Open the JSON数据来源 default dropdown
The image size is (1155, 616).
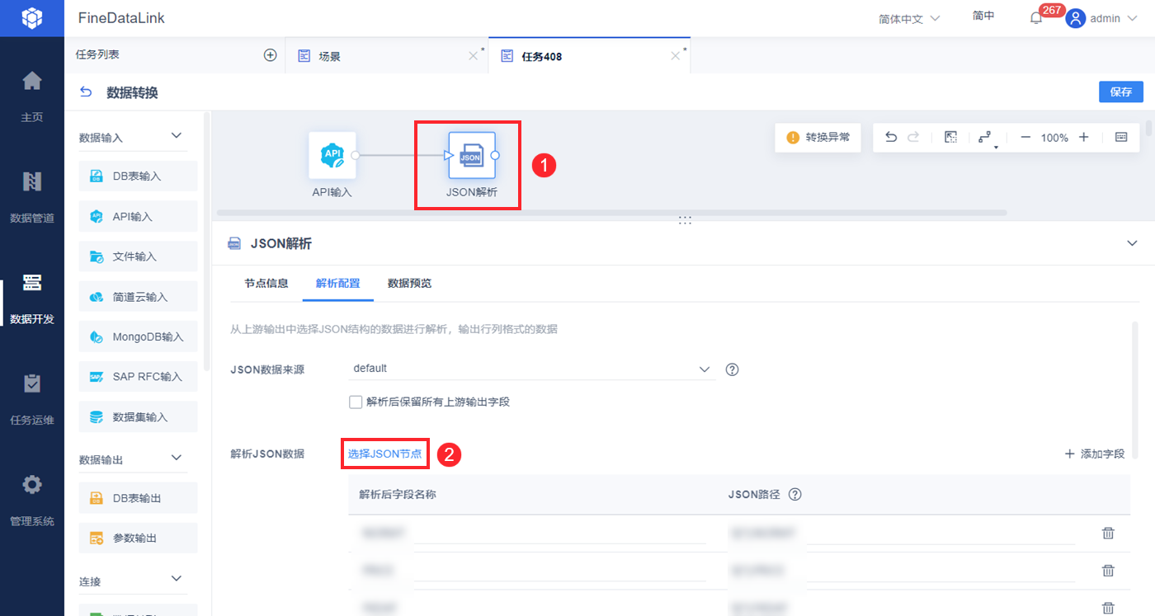531,369
